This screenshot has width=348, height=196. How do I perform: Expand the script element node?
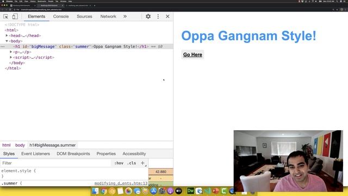11,57
